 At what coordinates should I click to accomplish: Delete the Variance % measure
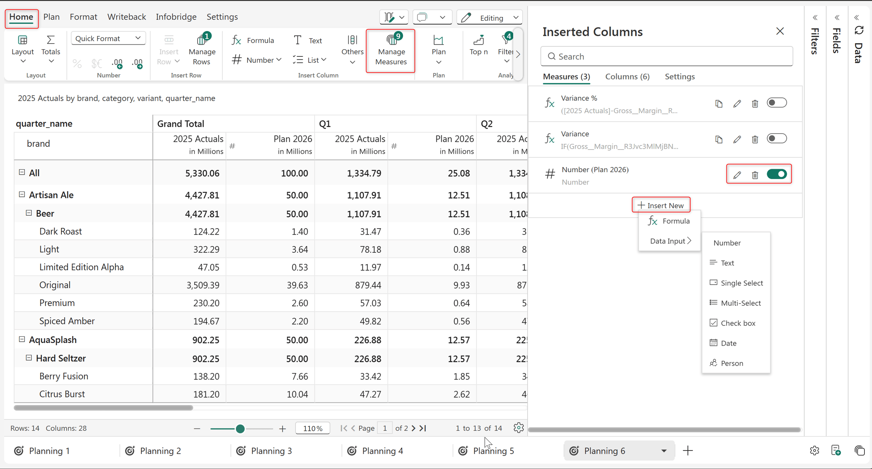(755, 103)
